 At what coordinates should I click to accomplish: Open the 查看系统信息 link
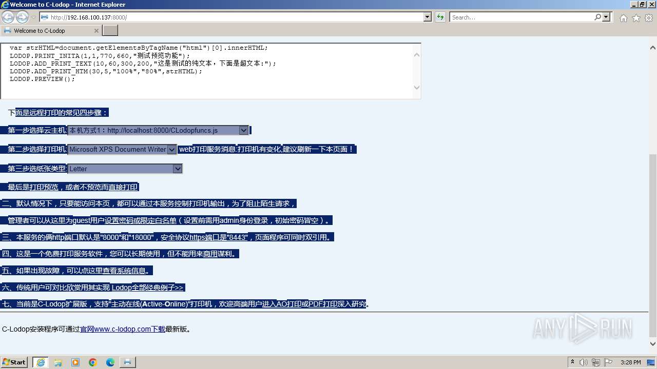click(x=125, y=271)
